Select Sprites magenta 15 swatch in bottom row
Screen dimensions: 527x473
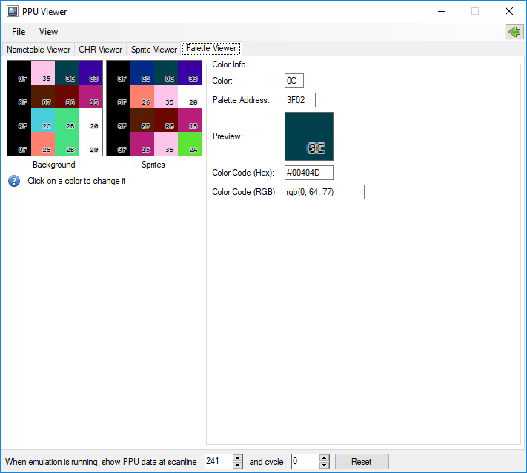[142, 144]
